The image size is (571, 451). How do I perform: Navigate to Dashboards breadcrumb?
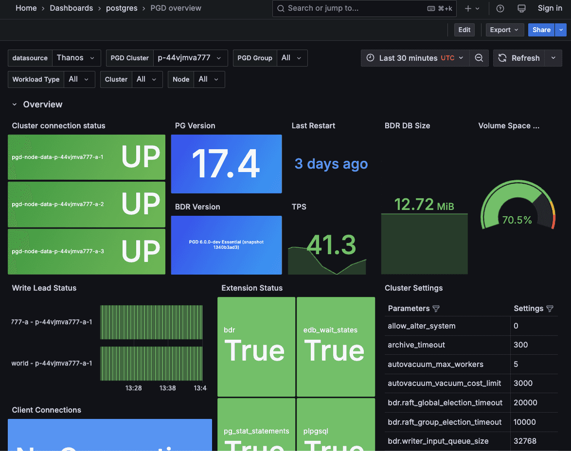[71, 8]
